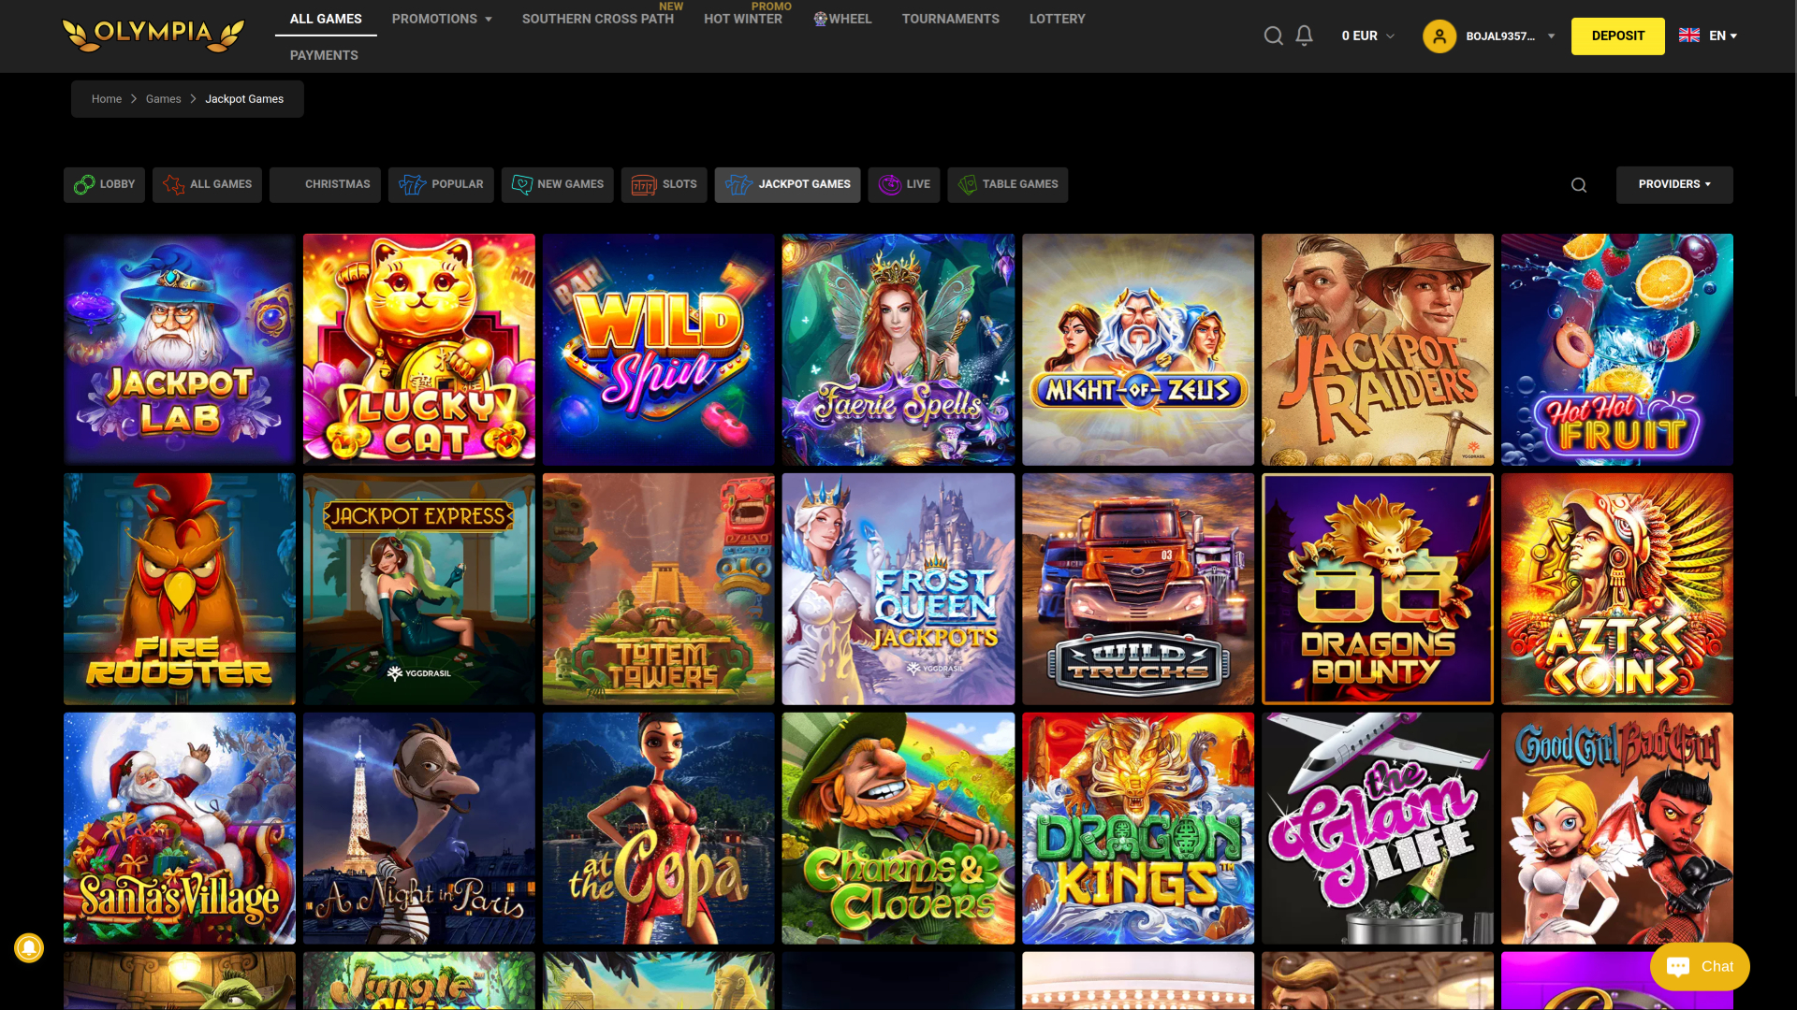Launch the Lucky Cat game thumbnail

(x=418, y=349)
